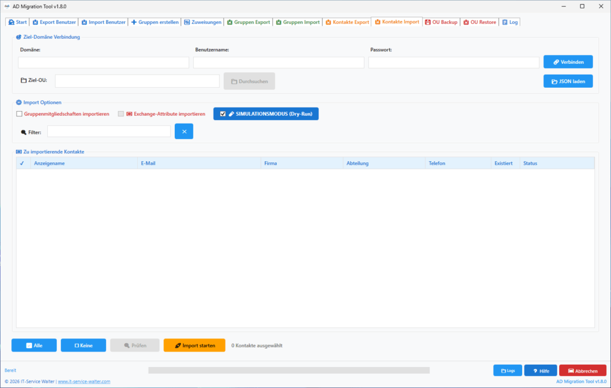Viewport: 611px width, 388px height.
Task: Open the OU Backup tab
Action: (x=441, y=22)
